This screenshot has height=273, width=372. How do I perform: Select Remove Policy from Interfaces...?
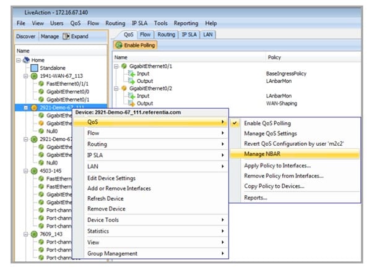[x=295, y=175]
